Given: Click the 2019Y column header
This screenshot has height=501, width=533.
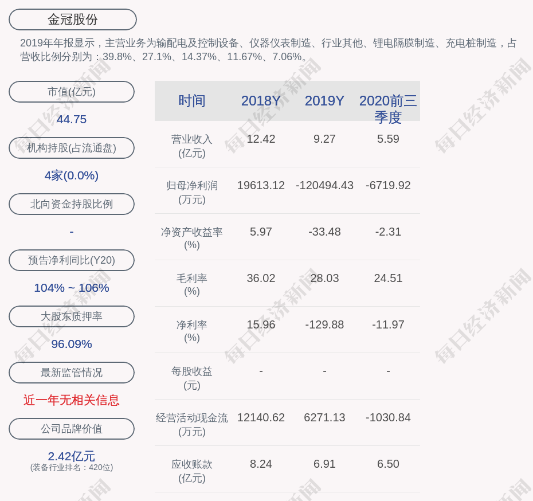Looking at the screenshot, I should point(324,101).
